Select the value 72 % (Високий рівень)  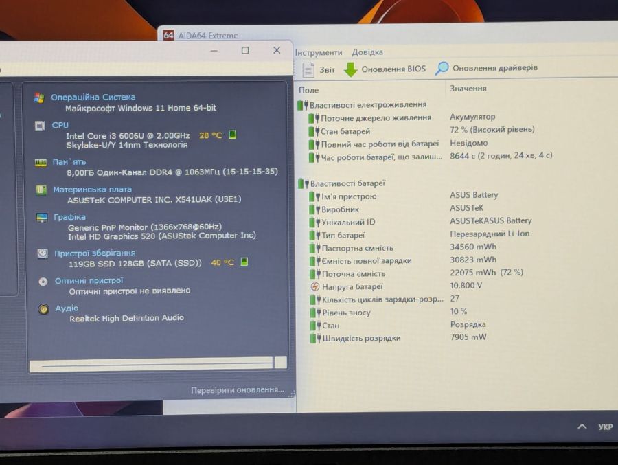pyautogui.click(x=492, y=129)
